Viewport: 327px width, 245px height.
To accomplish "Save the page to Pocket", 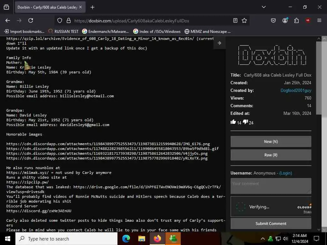I will coord(273,20).
